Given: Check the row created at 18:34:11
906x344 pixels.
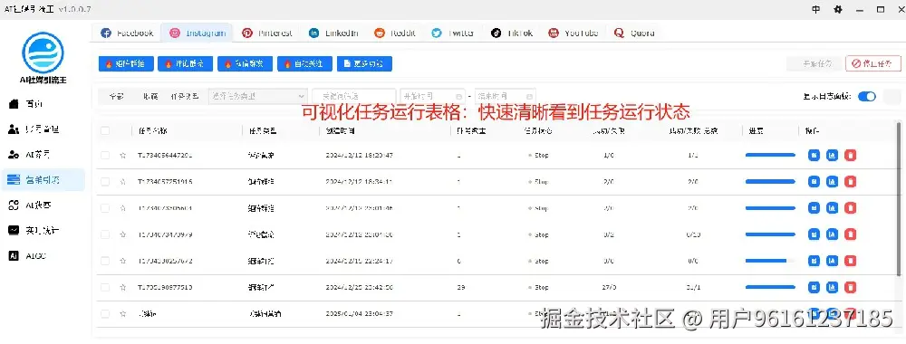Looking at the screenshot, I should point(104,182).
